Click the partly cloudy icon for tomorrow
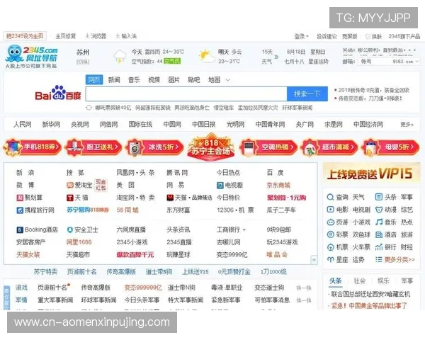 pos(207,56)
